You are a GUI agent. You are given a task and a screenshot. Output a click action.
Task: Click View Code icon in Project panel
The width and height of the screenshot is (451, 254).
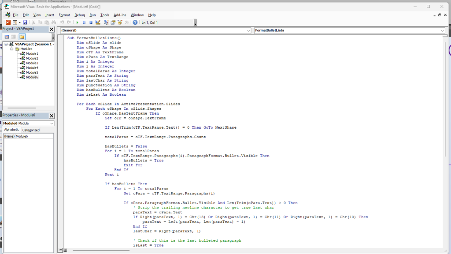tap(7, 37)
